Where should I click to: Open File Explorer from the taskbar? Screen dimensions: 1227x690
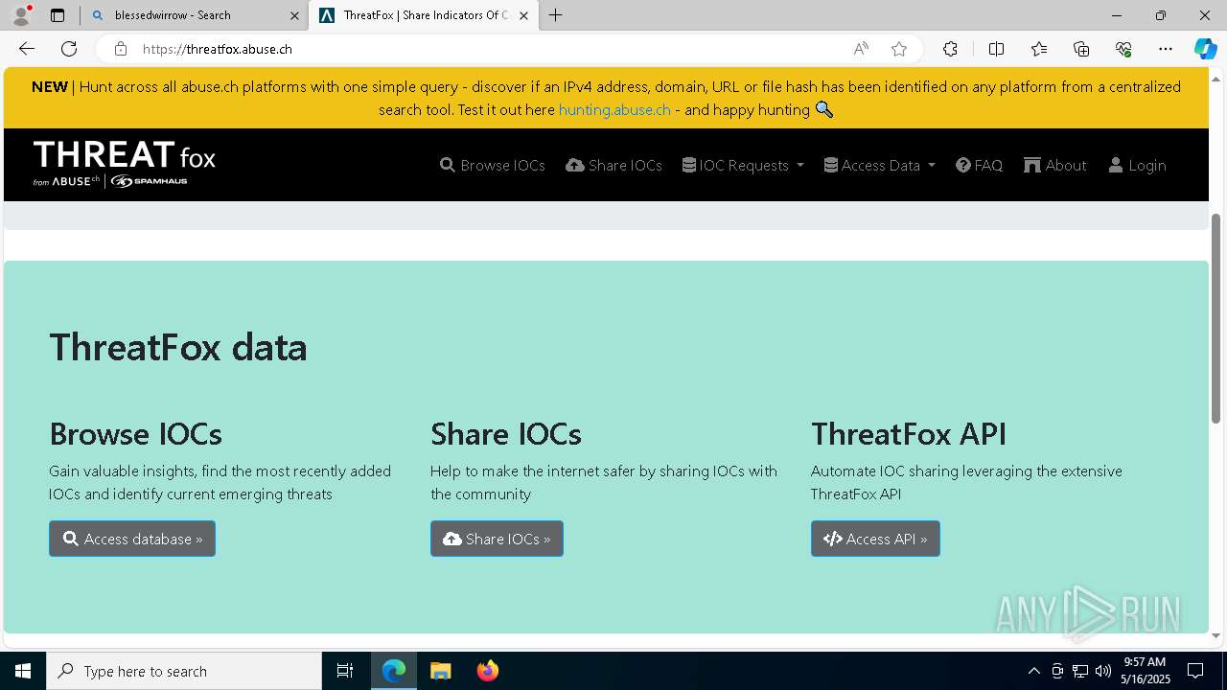coord(440,671)
